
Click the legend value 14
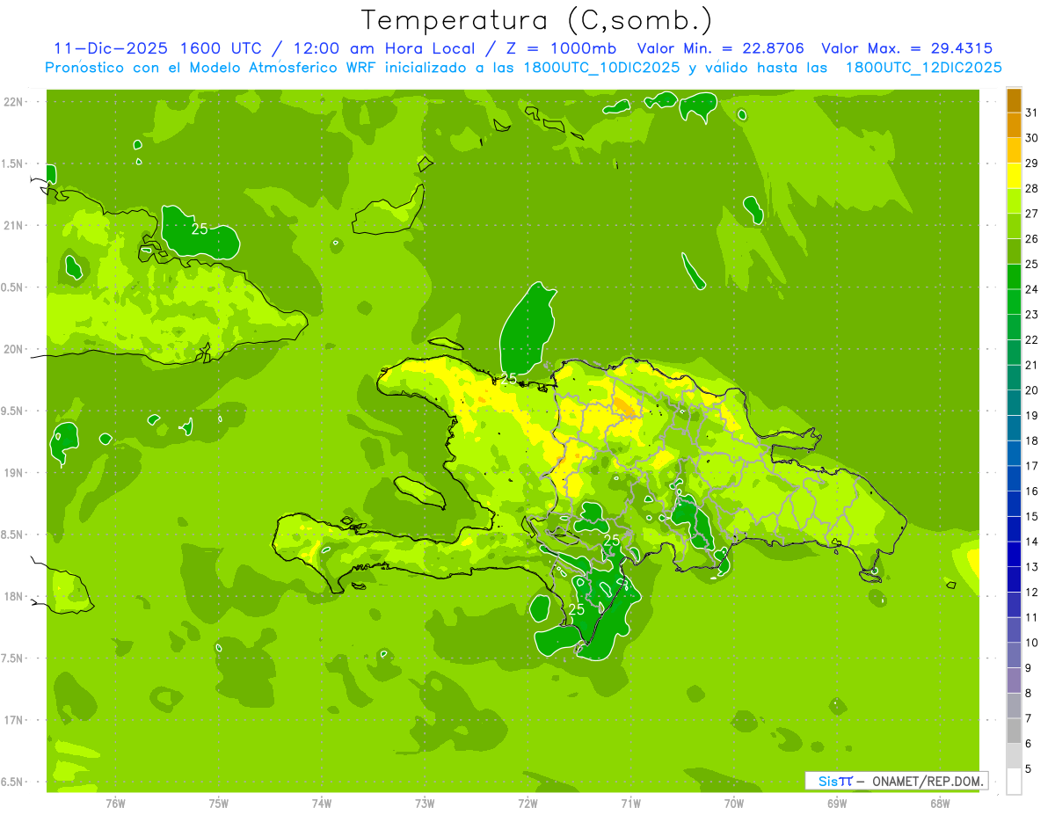pos(1032,542)
